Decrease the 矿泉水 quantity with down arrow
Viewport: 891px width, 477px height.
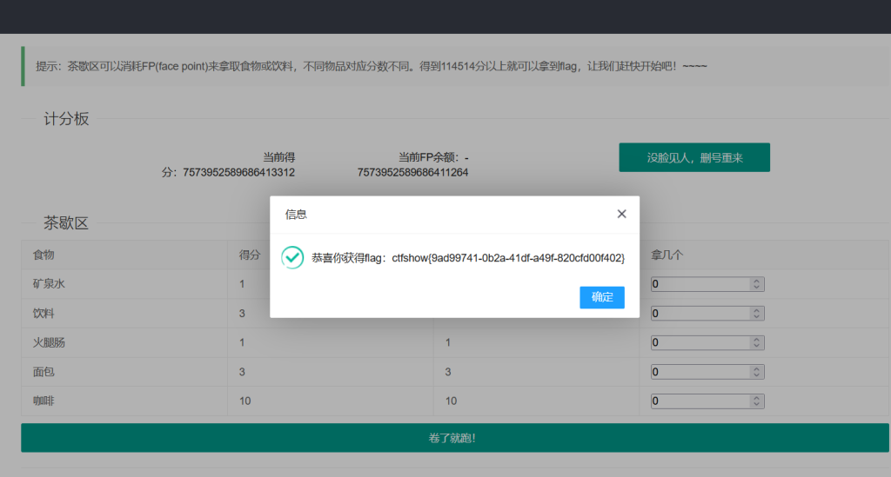[x=757, y=288]
